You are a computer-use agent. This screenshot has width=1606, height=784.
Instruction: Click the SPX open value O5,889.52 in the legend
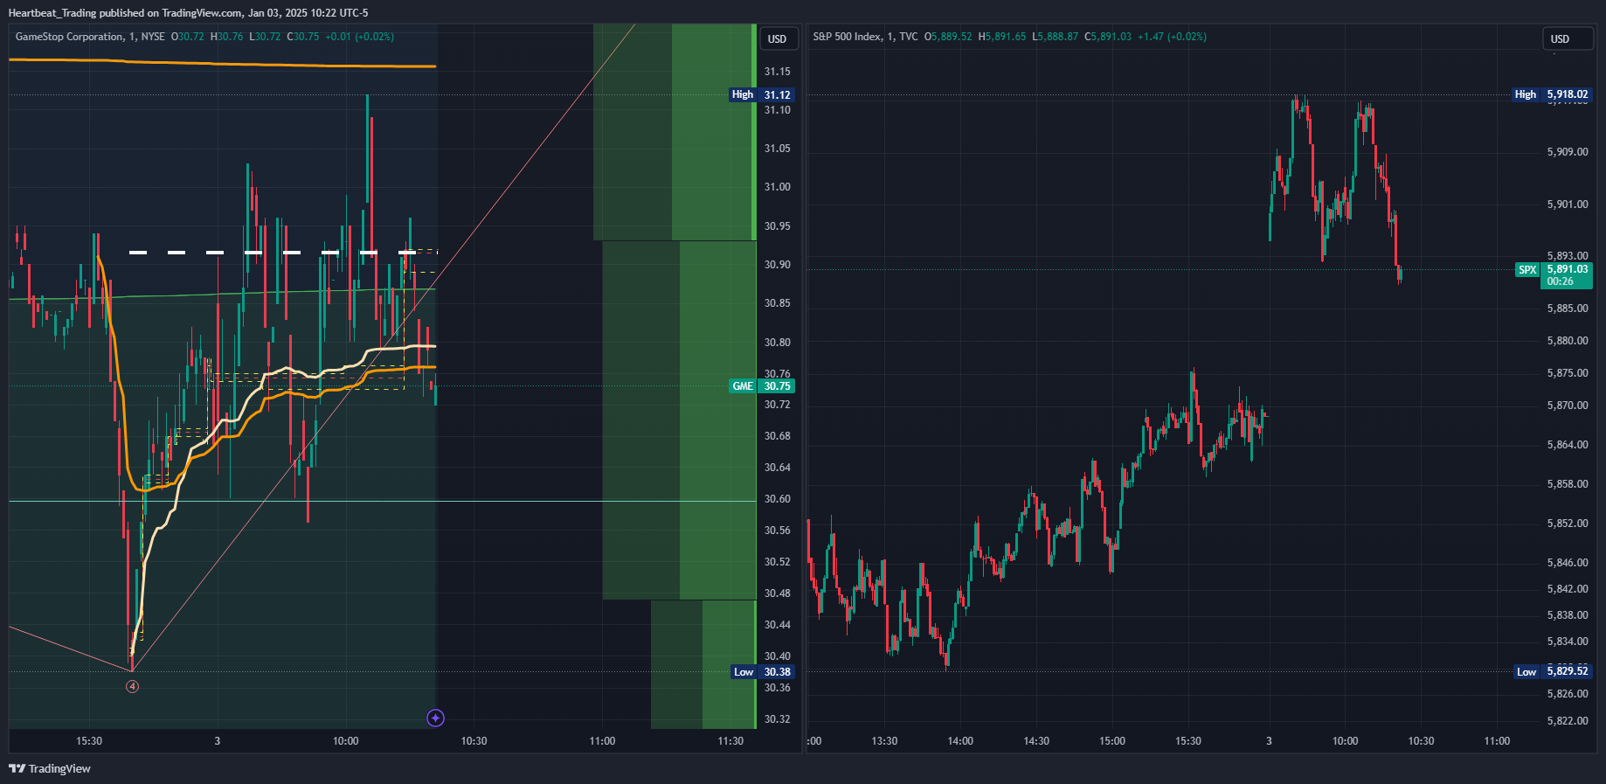[x=948, y=37]
